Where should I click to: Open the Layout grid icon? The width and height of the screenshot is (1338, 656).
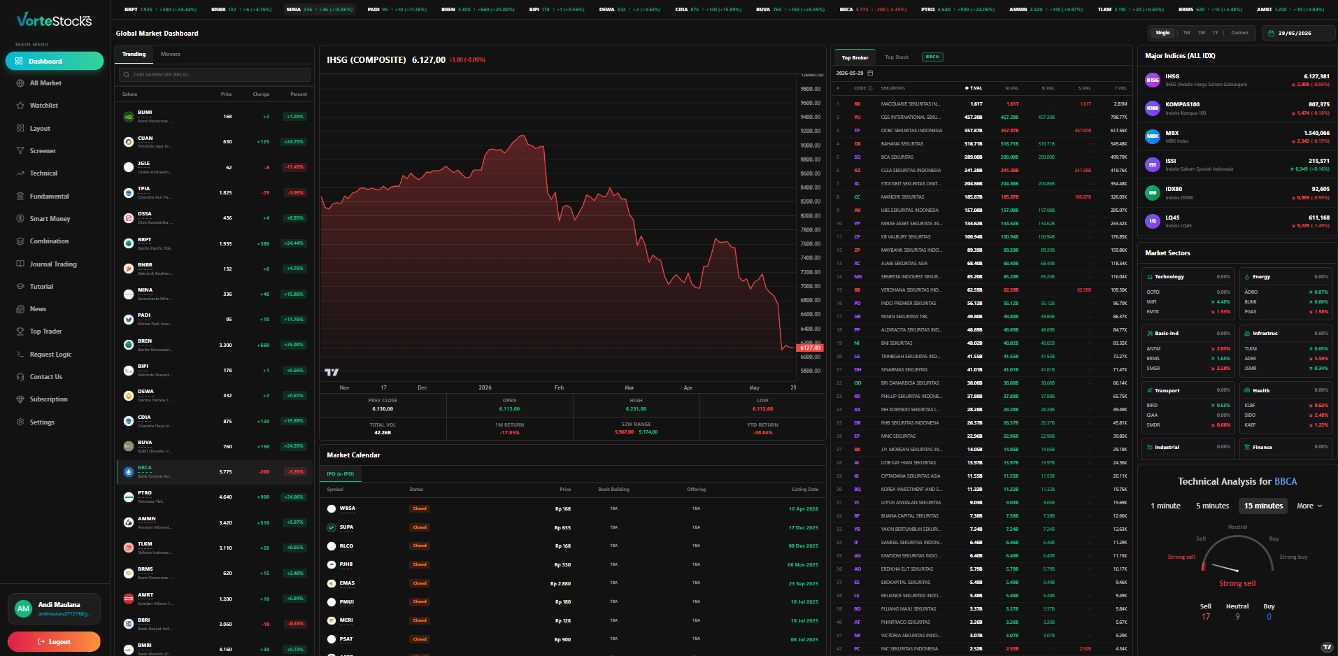(x=20, y=129)
